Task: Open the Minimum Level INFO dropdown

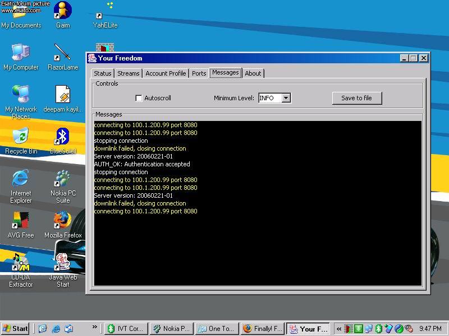Action: tap(286, 98)
